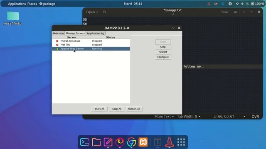Open Ajira Media desktop folder

tap(13, 18)
